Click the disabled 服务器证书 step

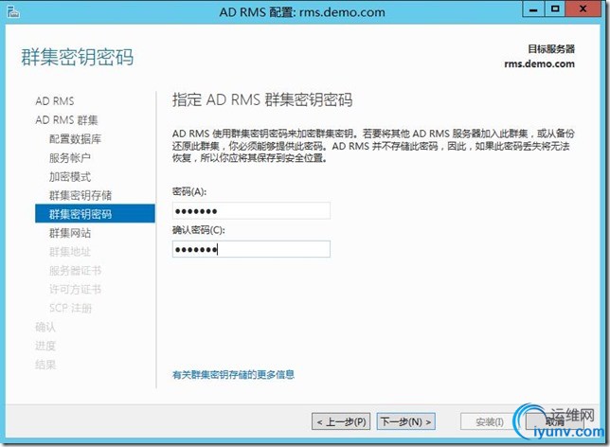pos(75,271)
